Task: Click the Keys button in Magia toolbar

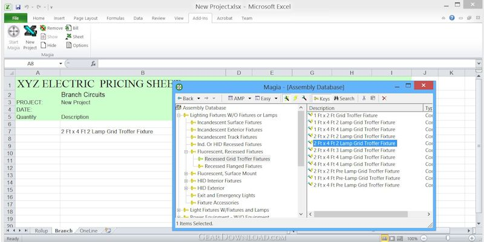Action: [322, 98]
